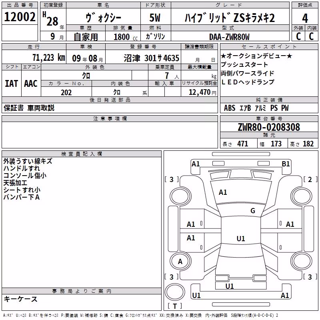Select the リサイクル預託金 field label
The height and width of the screenshot is (320, 320).
pos(199,84)
